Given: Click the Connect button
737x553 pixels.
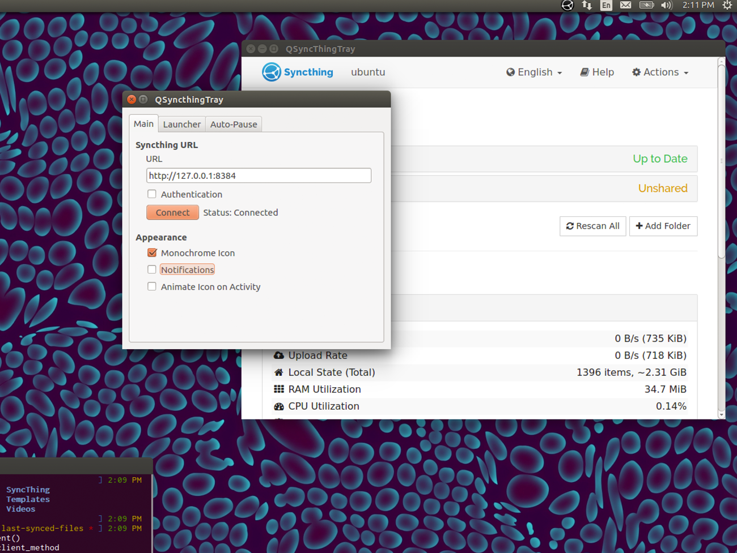Looking at the screenshot, I should click(x=172, y=212).
